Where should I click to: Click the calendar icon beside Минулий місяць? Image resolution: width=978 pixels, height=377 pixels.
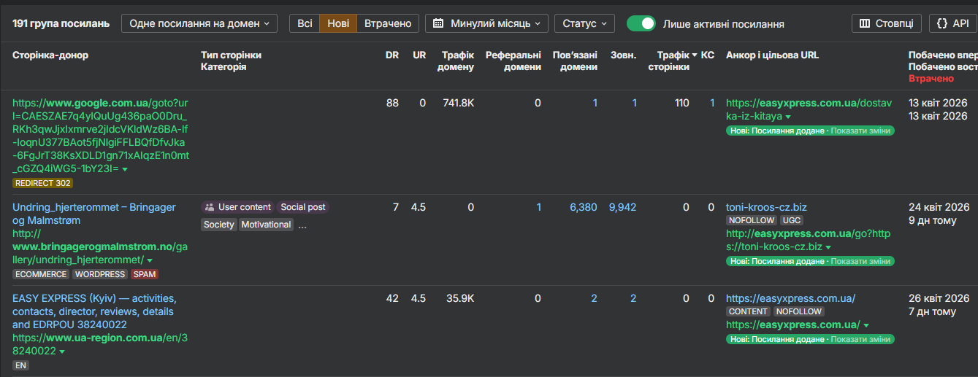coord(438,23)
